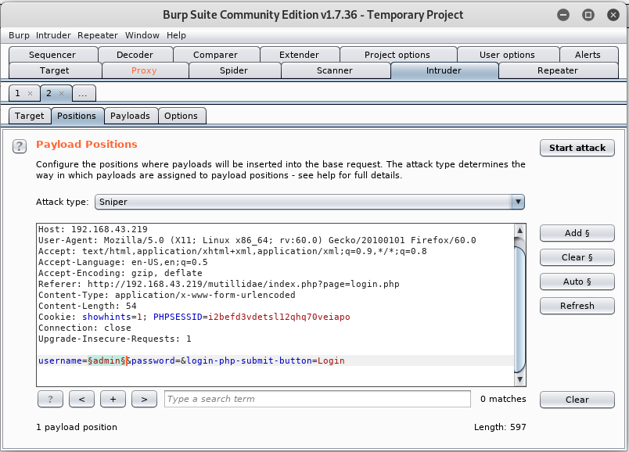Open the Repeater menu
The image size is (629, 452).
pos(98,35)
